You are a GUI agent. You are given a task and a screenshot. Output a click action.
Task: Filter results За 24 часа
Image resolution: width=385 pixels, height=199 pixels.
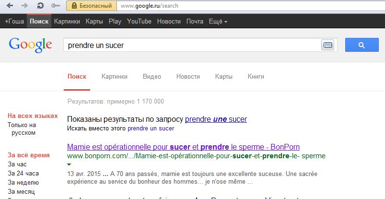[x=23, y=174]
